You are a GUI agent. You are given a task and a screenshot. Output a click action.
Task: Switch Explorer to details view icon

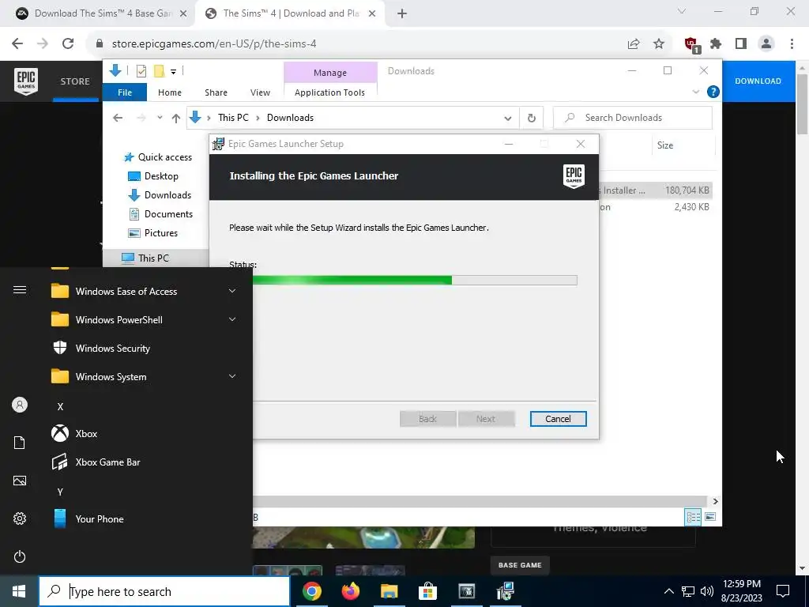693,517
